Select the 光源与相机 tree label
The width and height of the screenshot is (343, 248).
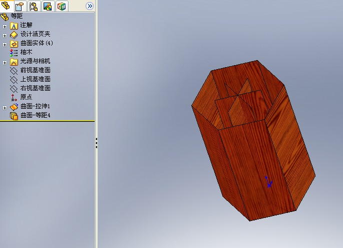[x=35, y=61]
